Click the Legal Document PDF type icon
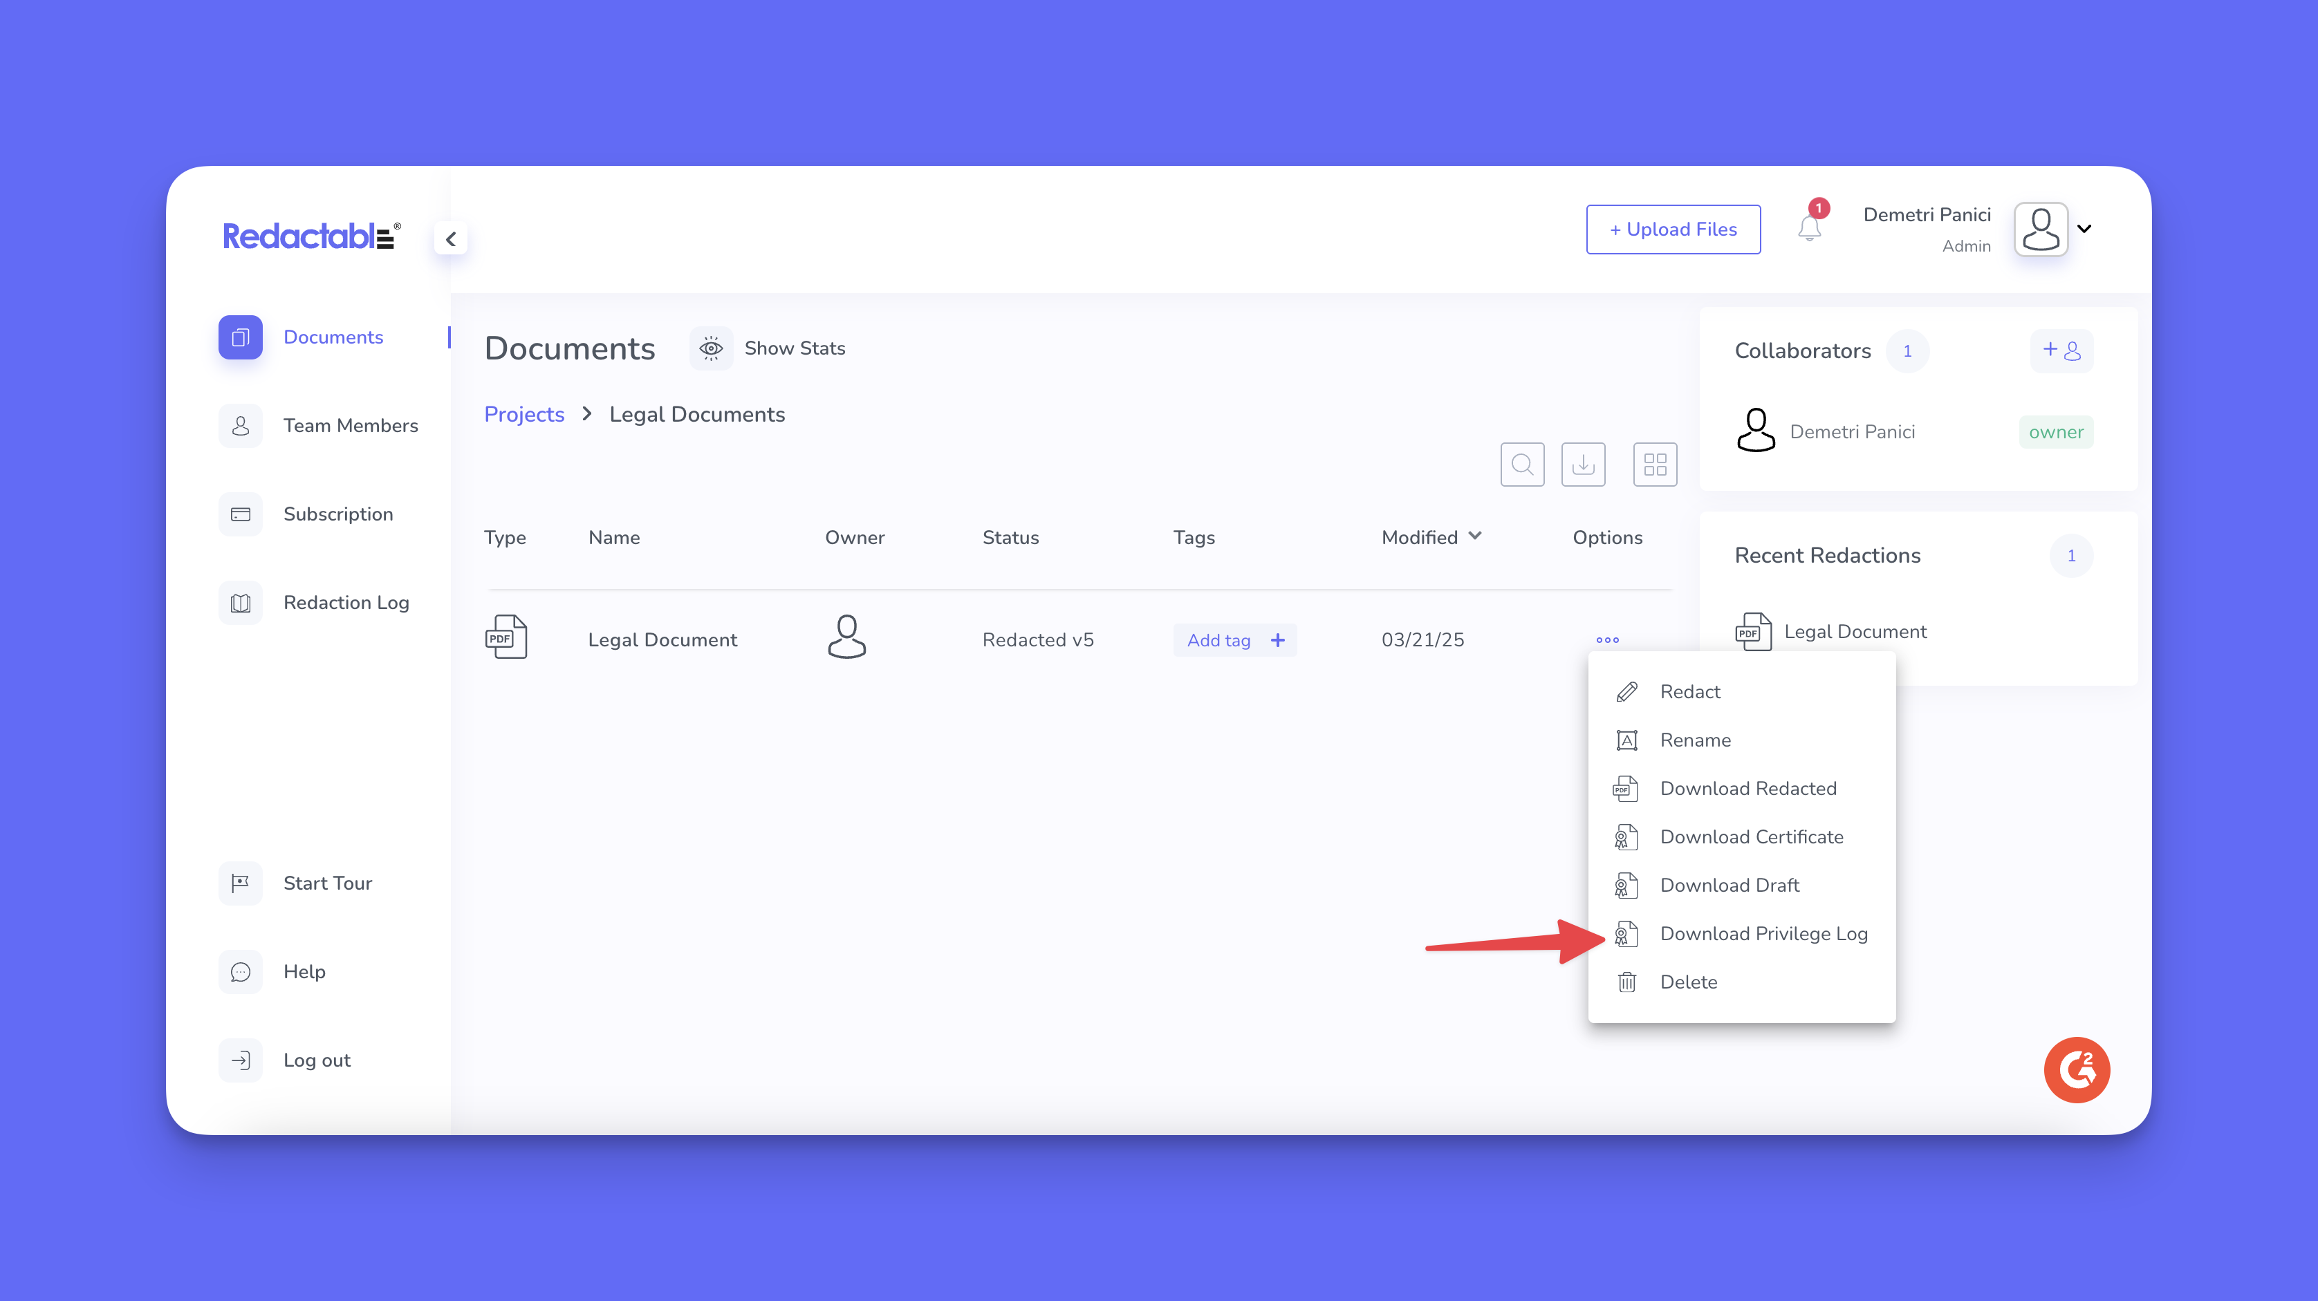This screenshot has width=2318, height=1301. [506, 638]
